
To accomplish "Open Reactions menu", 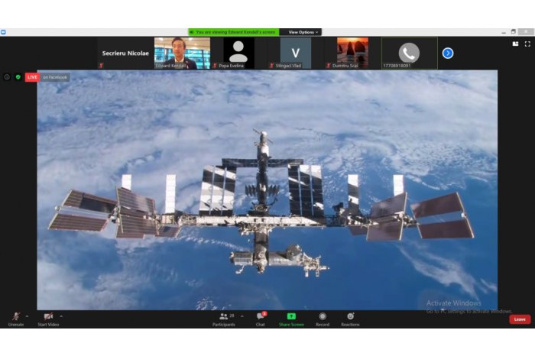I will (350, 319).
